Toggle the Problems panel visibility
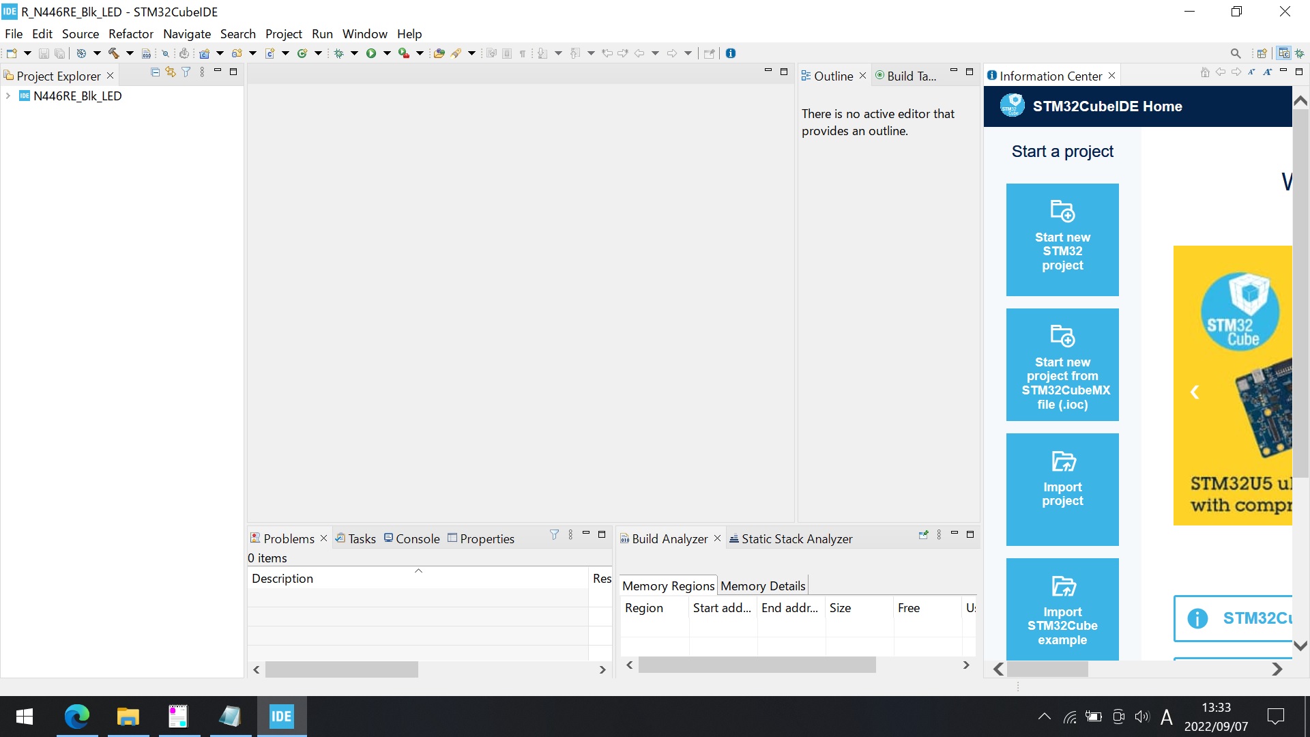The width and height of the screenshot is (1310, 737). [325, 537]
